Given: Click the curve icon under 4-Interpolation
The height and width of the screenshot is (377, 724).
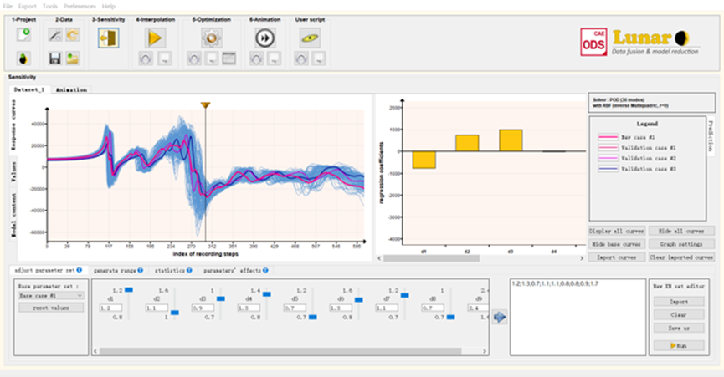Looking at the screenshot, I should (x=146, y=59).
